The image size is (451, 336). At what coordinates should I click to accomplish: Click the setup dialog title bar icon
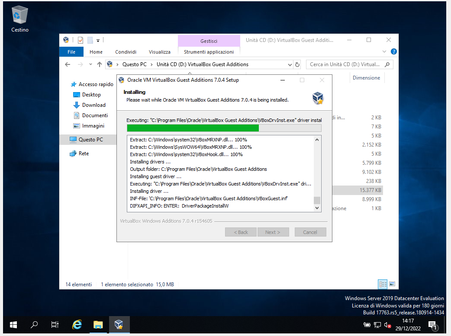pos(122,80)
